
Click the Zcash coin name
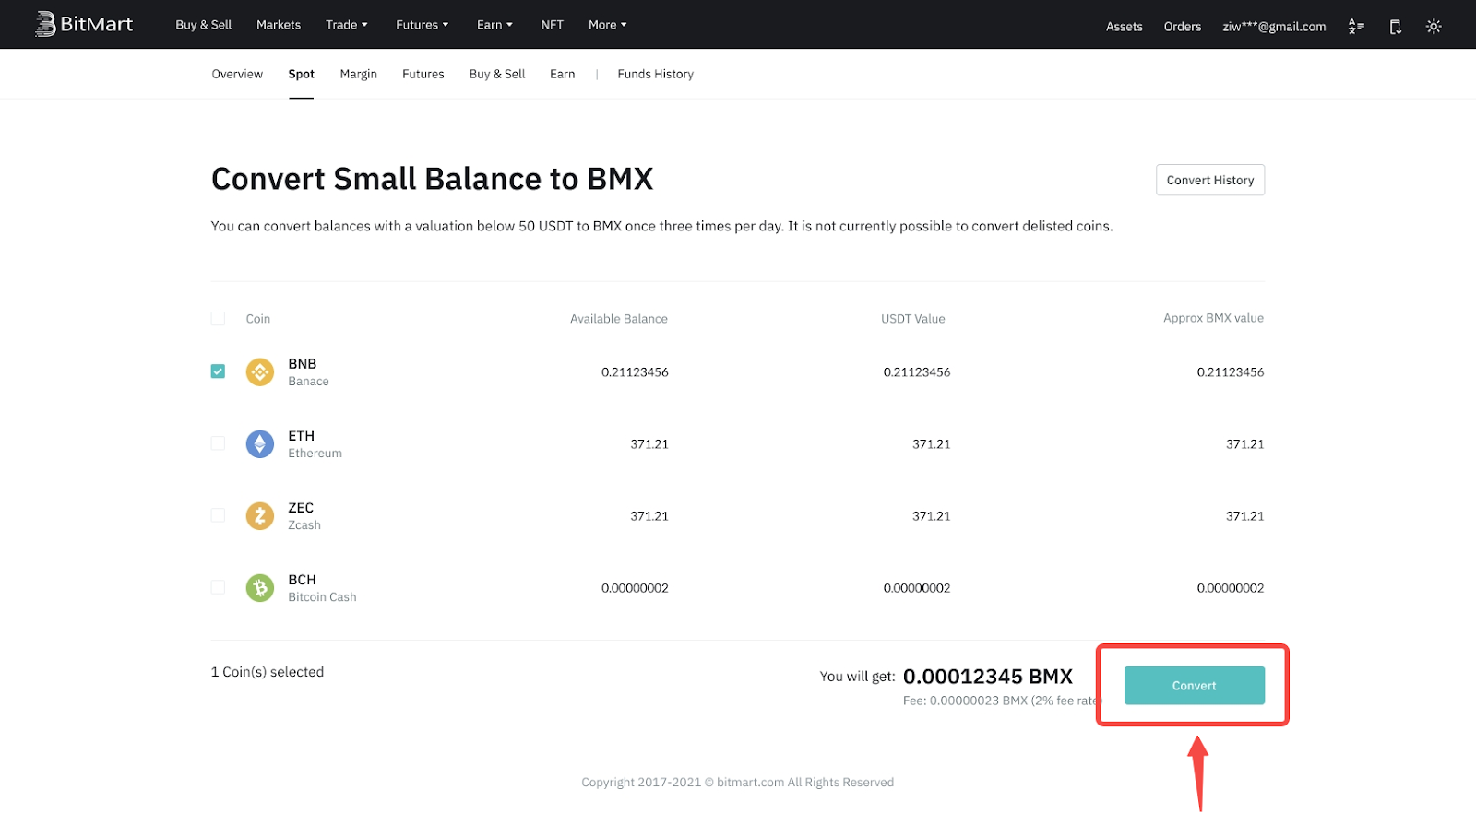pos(304,525)
